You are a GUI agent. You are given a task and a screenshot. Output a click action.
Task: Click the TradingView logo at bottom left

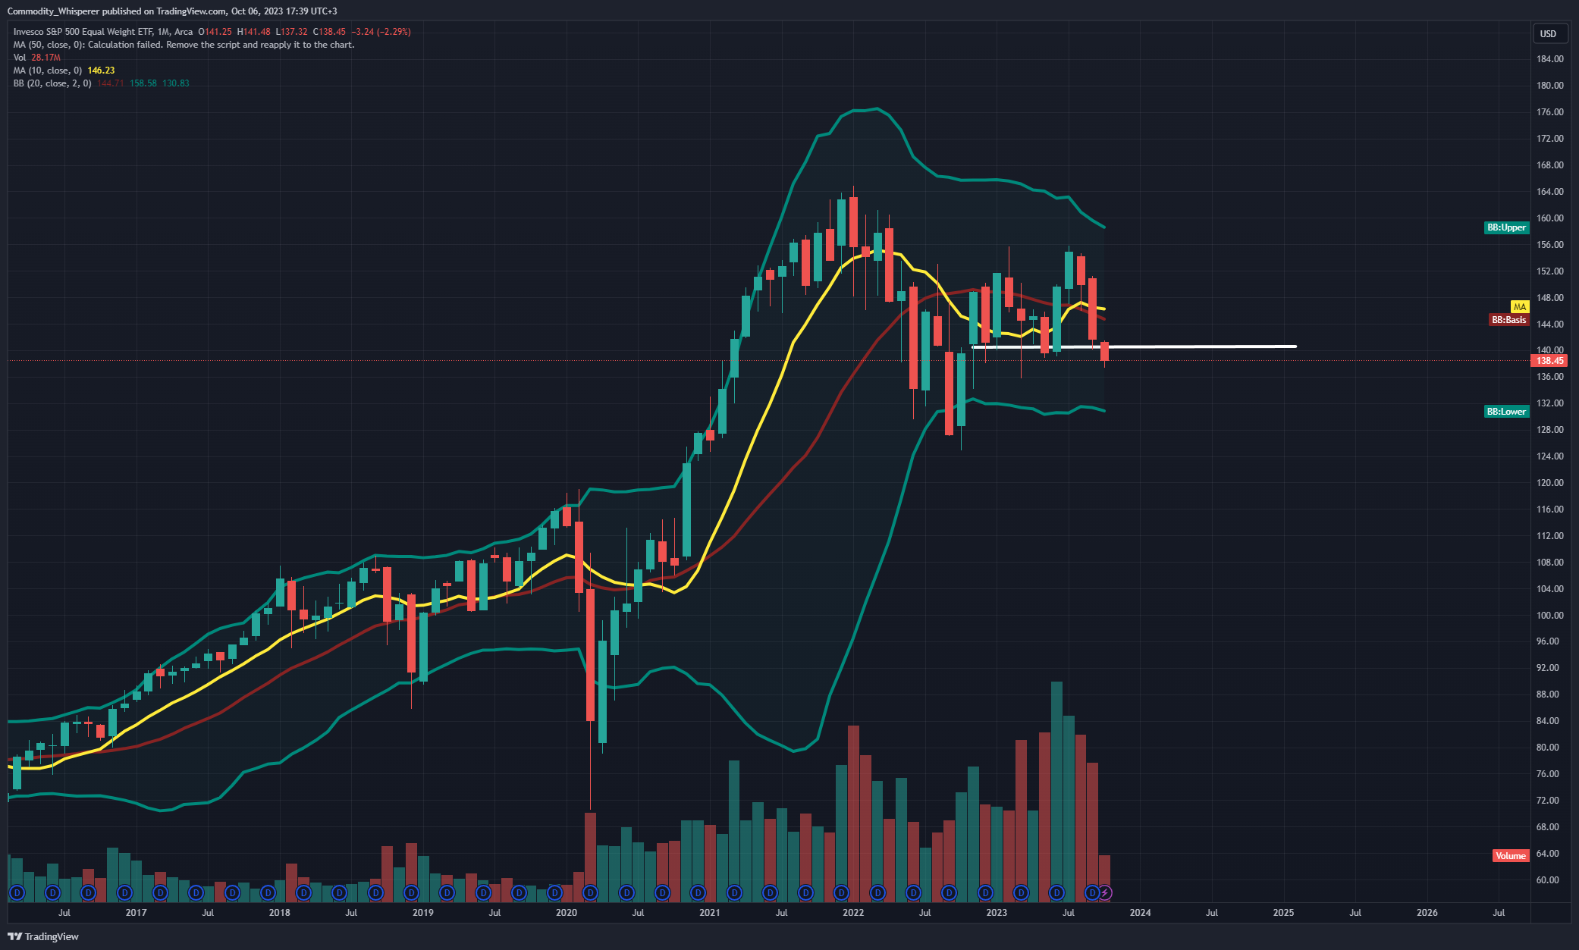click(43, 936)
